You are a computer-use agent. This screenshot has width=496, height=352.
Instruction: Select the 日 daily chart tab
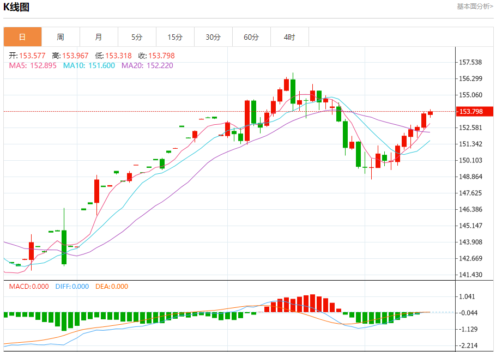(22, 37)
